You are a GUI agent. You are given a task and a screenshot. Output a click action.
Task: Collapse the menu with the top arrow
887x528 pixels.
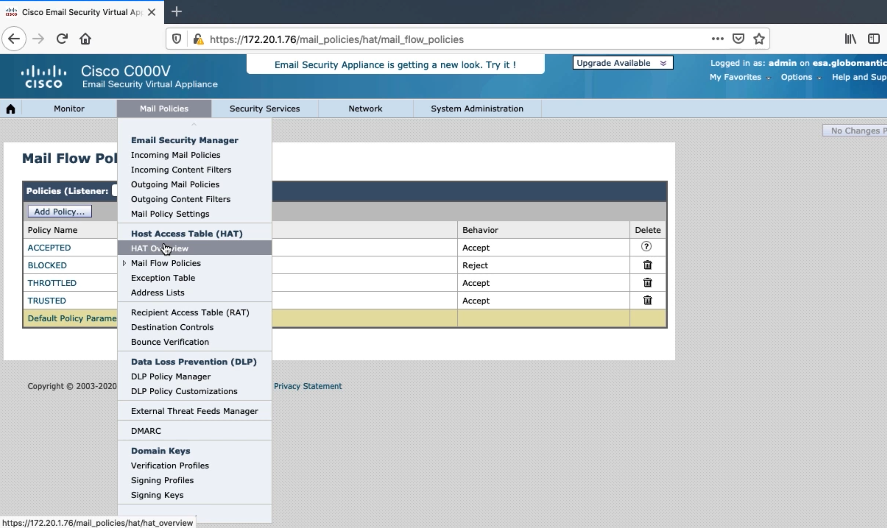pyautogui.click(x=194, y=124)
